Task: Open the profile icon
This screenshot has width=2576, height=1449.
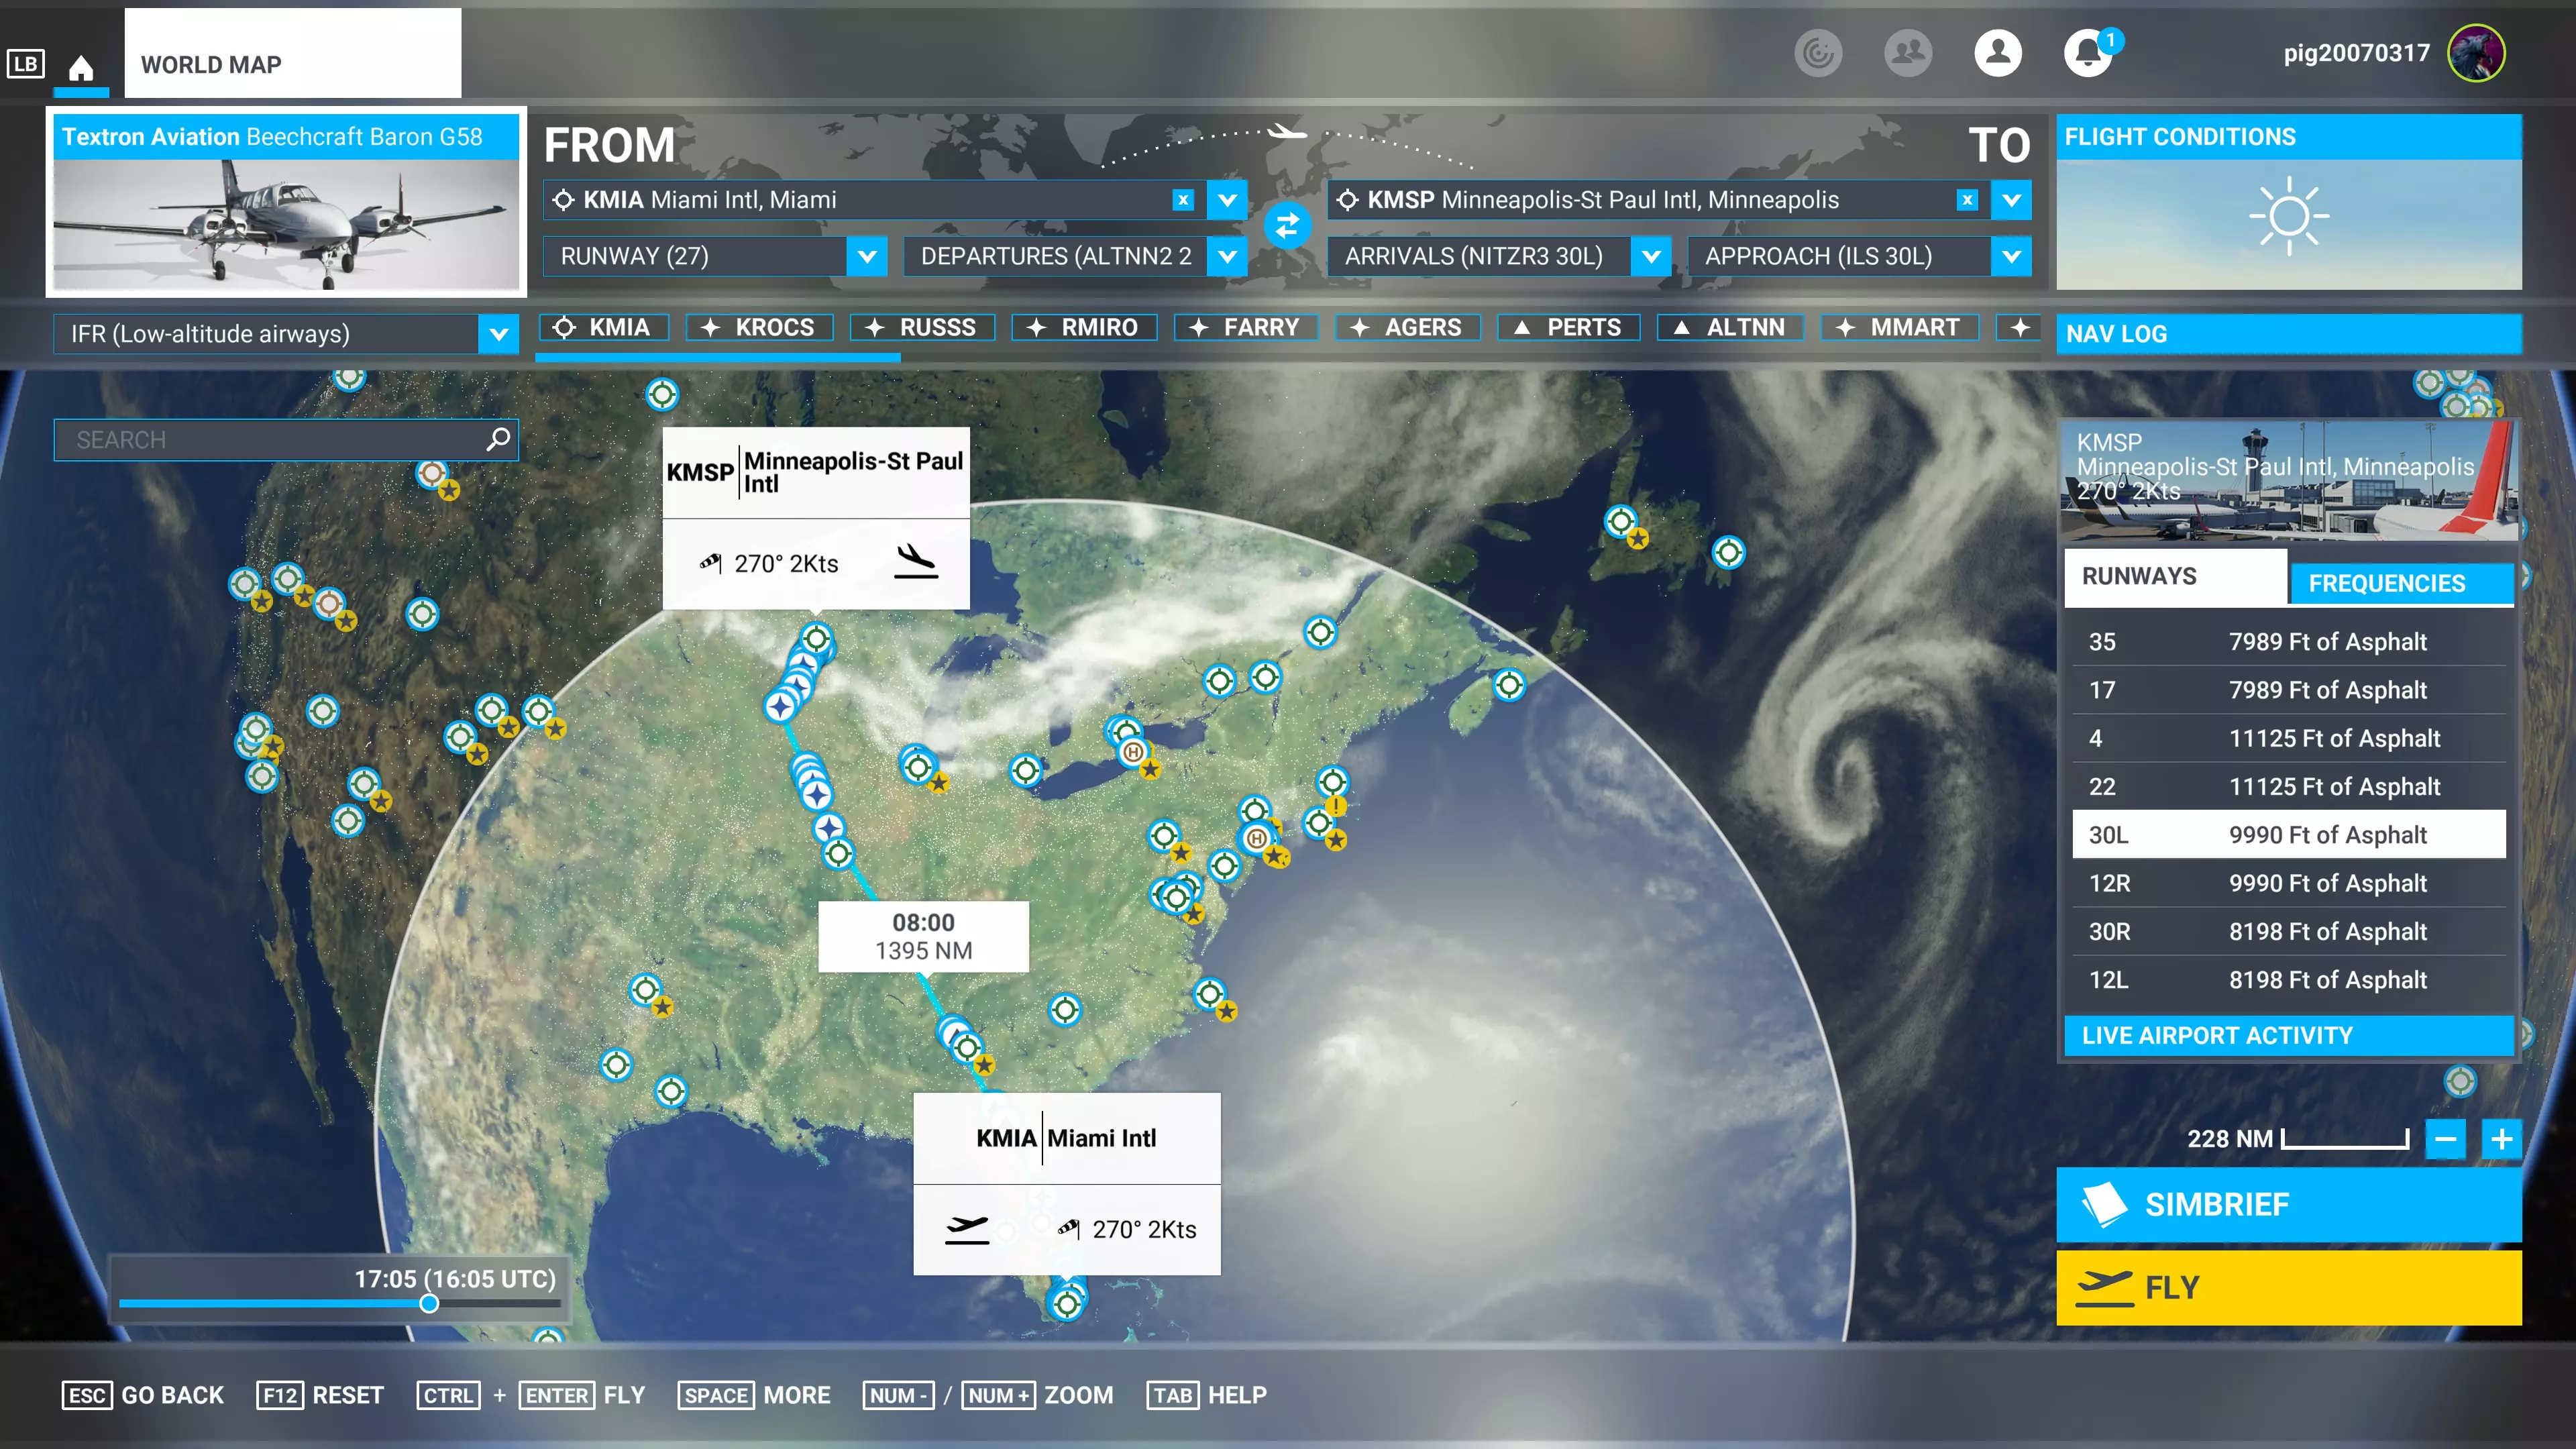Action: tap(1997, 53)
